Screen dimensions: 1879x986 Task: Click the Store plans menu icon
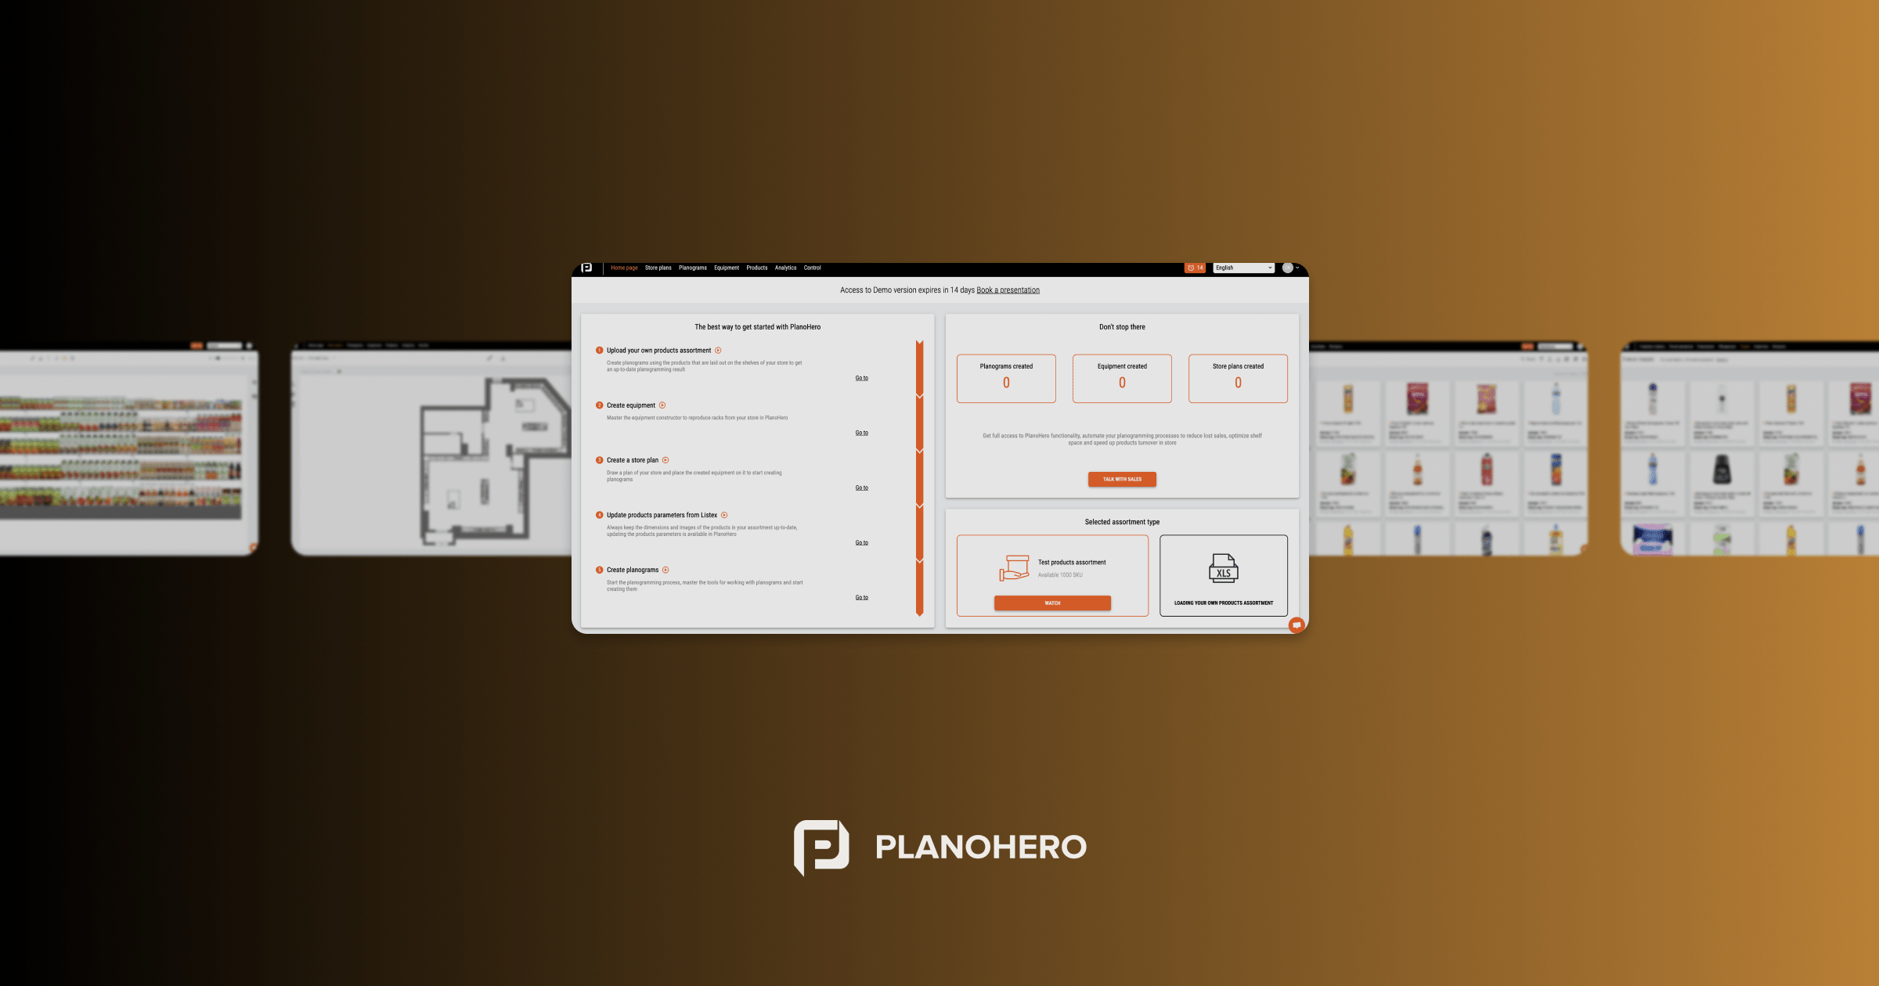pos(658,267)
